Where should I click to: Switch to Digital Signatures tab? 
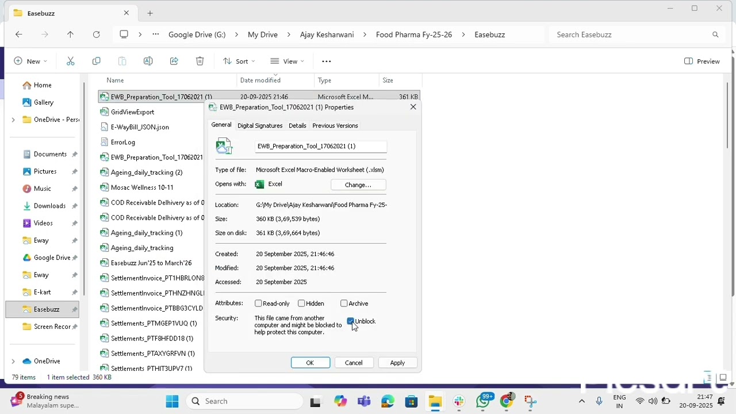pos(260,125)
